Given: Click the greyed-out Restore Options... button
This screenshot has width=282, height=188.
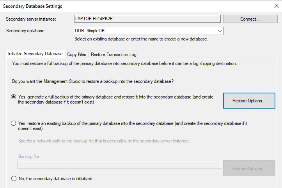Looking at the screenshot, I should (x=249, y=169).
